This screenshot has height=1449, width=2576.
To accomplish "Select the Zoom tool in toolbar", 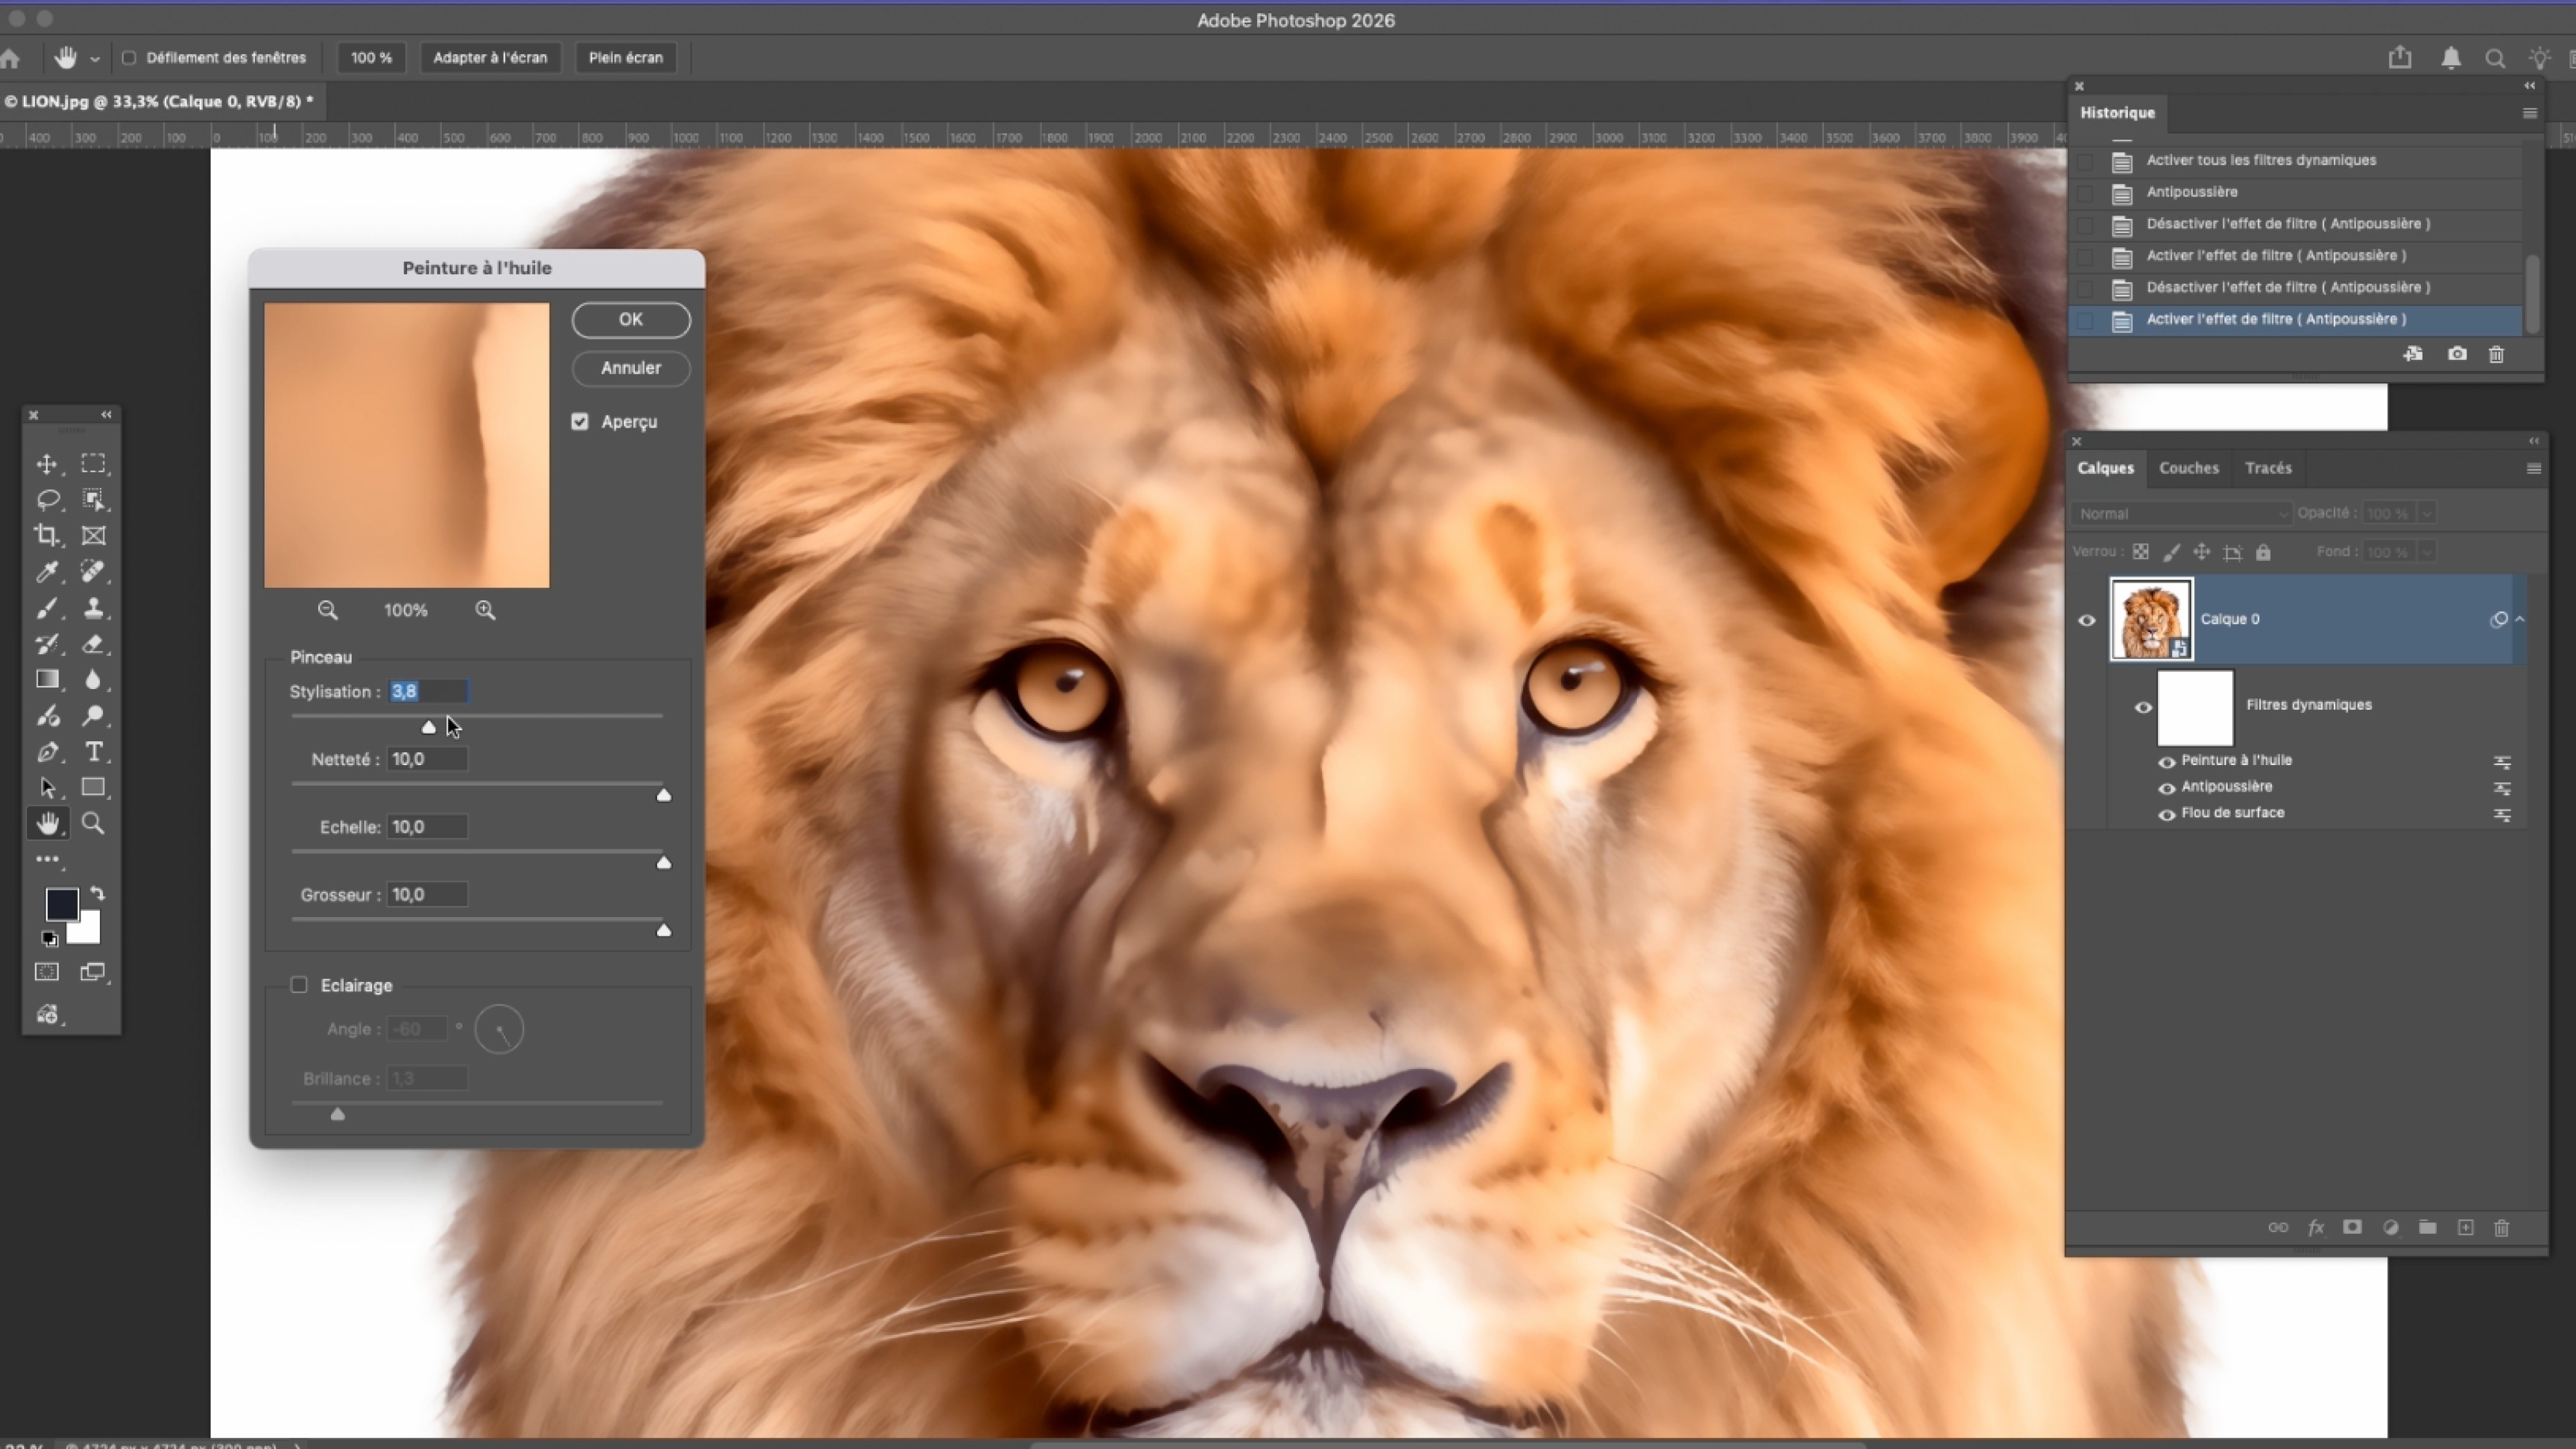I will (x=93, y=823).
